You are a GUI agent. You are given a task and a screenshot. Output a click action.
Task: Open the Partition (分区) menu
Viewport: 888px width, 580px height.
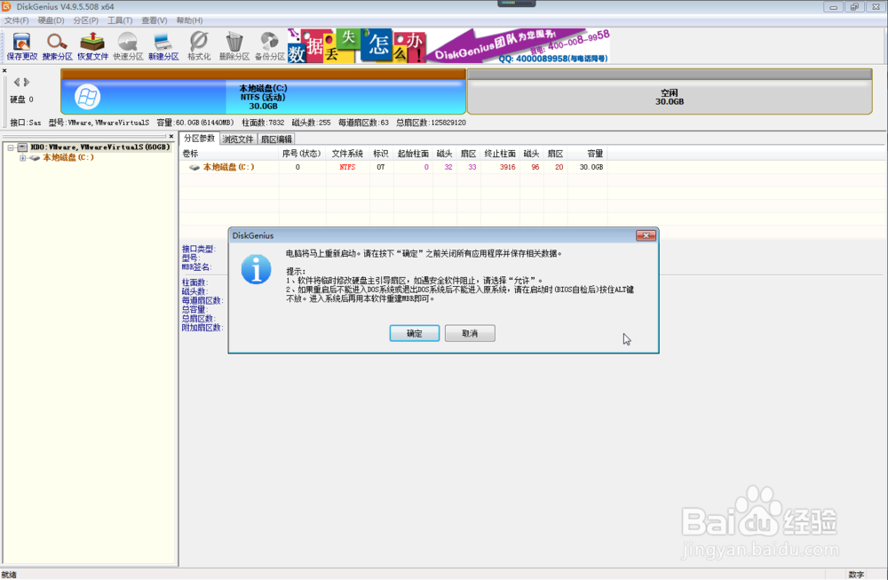85,20
